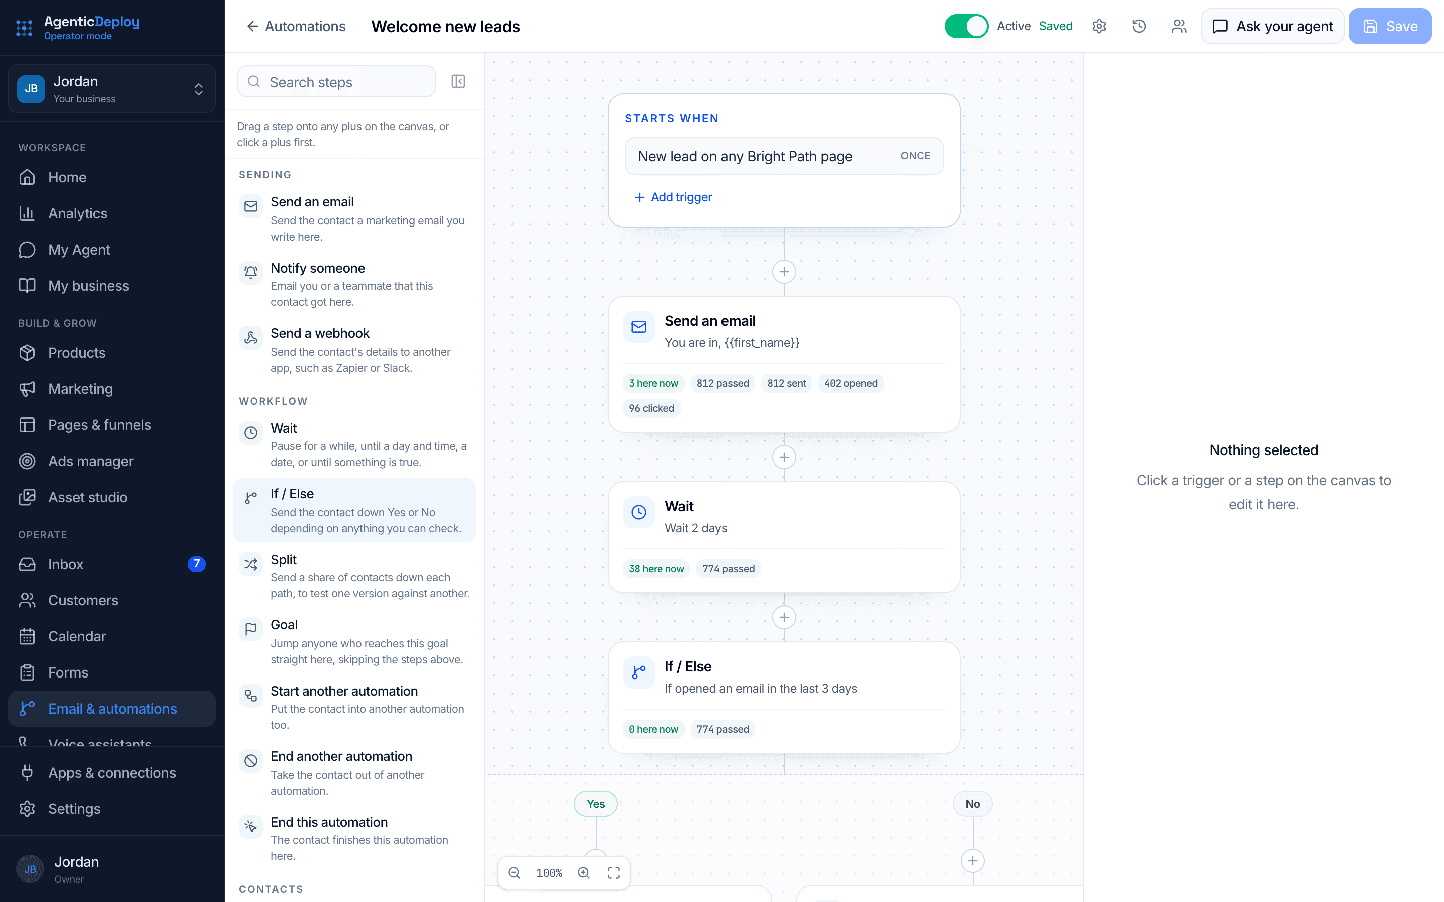Viewport: 1444px width, 902px height.
Task: Open Asset studio section
Action: (x=112, y=497)
